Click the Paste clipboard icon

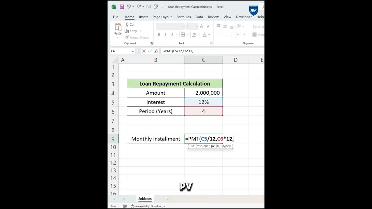click(118, 27)
